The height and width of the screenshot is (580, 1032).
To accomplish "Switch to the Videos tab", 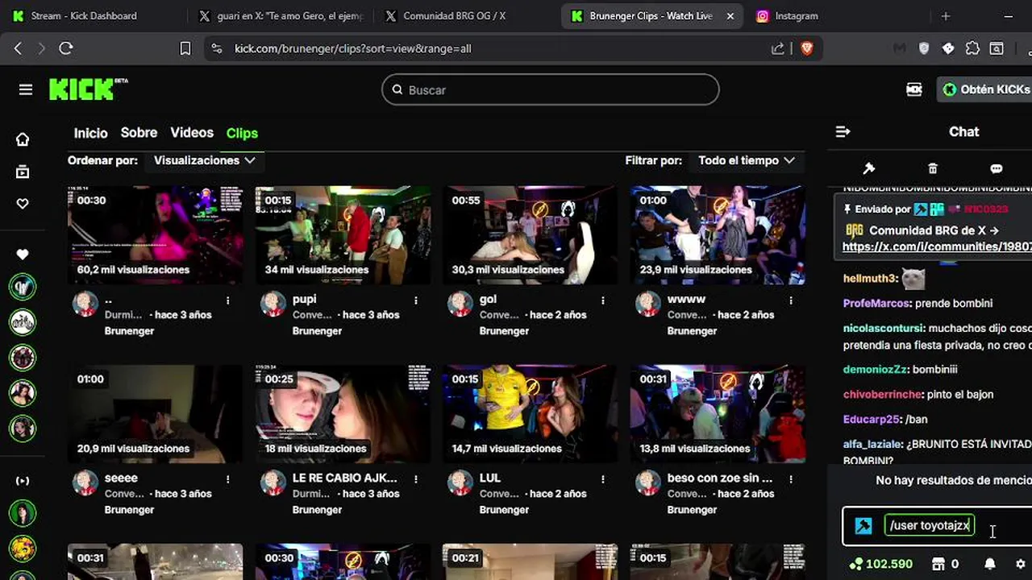I will [x=192, y=133].
